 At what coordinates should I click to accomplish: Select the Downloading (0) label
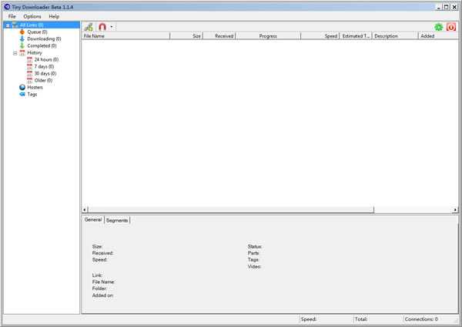[x=44, y=38]
